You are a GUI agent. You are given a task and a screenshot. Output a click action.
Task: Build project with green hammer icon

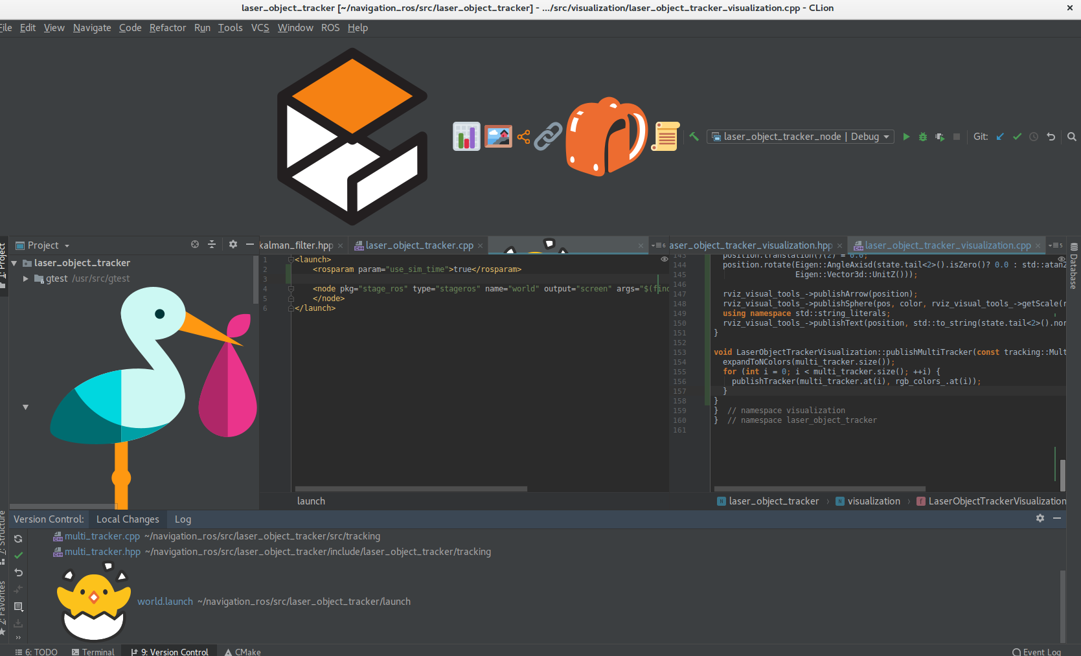point(694,137)
